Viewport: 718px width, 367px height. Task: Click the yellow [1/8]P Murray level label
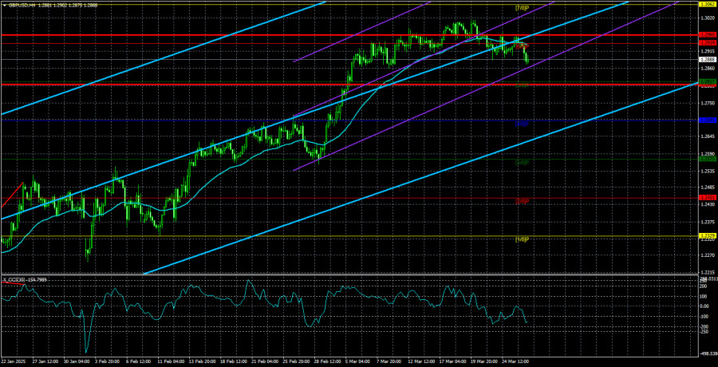(x=523, y=239)
